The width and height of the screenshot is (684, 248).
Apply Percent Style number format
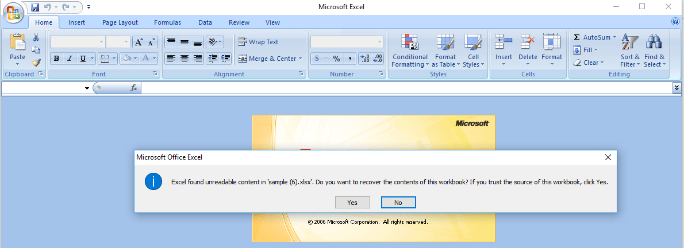[x=336, y=59]
